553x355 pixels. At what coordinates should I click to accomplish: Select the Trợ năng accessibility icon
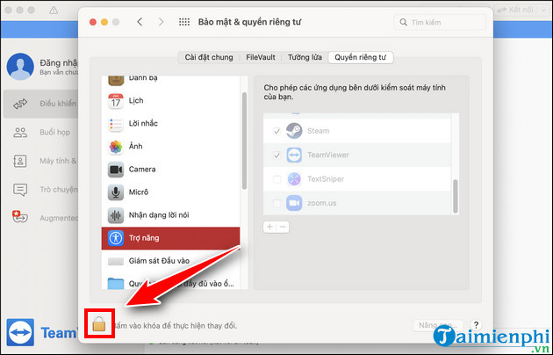(x=116, y=238)
